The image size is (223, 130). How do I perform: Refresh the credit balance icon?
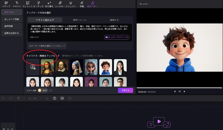51,90
